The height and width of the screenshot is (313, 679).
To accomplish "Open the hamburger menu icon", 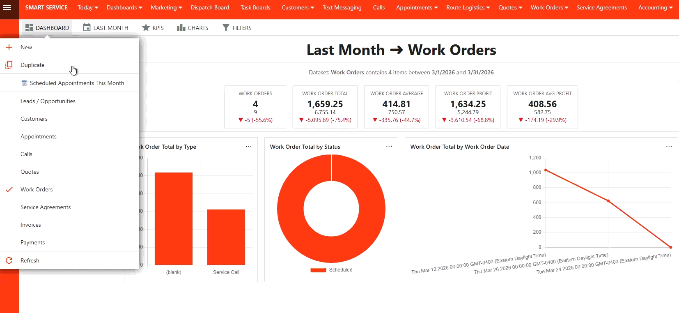I will (7, 7).
